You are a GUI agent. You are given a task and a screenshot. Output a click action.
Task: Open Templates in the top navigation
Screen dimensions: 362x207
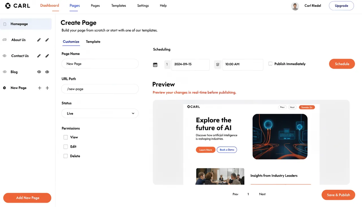pyautogui.click(x=118, y=5)
